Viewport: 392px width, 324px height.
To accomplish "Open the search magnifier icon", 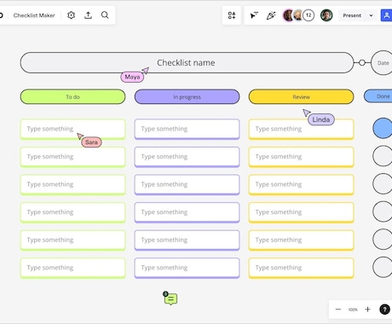I will (x=105, y=15).
